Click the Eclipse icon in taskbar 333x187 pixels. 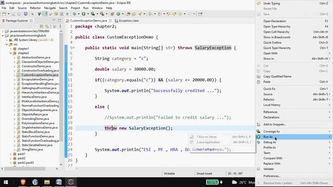pos(71,182)
